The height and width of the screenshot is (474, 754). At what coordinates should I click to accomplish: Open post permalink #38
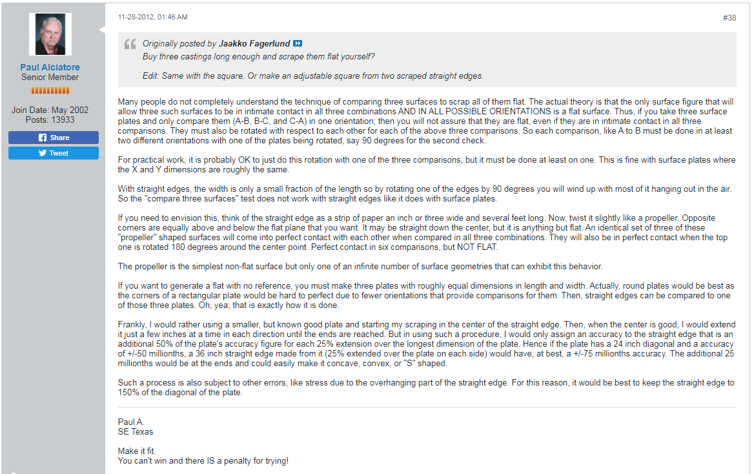pos(729,17)
